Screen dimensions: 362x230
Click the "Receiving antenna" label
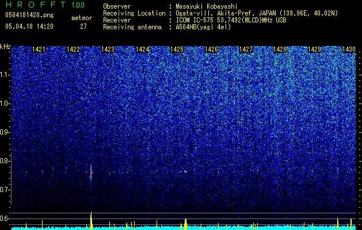132,27
